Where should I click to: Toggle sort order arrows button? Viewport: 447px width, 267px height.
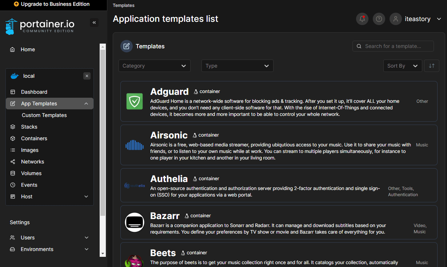pos(432,66)
